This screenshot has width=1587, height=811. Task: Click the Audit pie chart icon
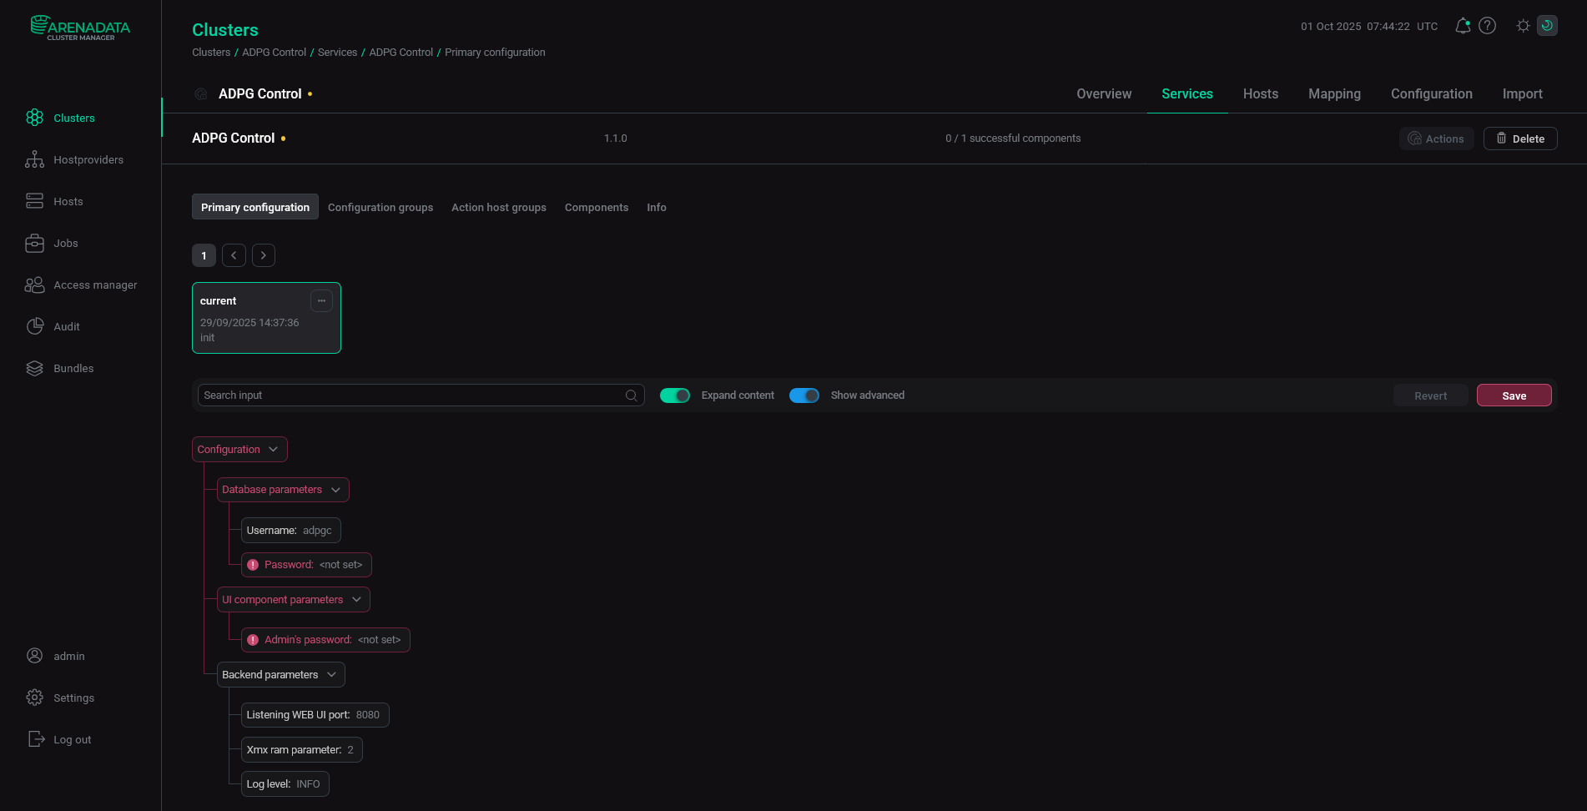coord(34,326)
